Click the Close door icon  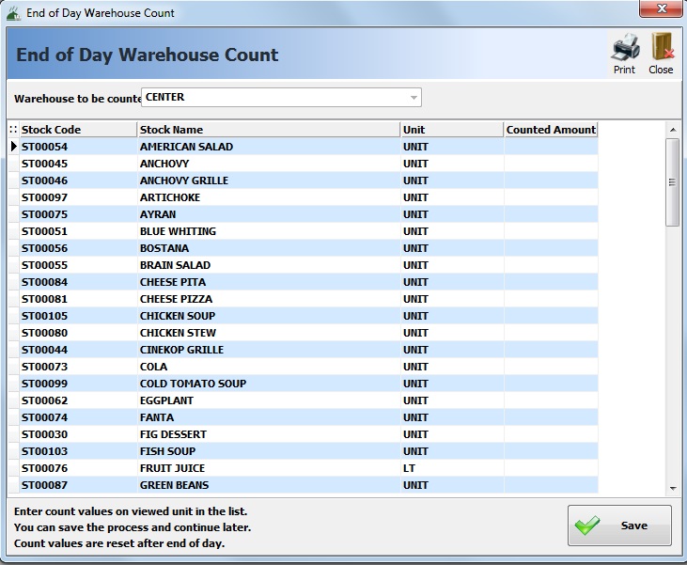662,46
